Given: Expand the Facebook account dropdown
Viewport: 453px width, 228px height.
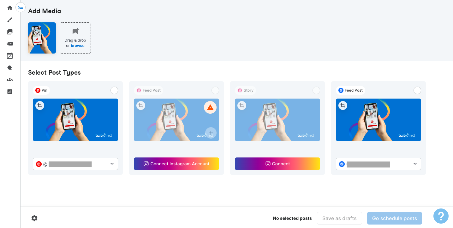Looking at the screenshot, I should point(378,164).
